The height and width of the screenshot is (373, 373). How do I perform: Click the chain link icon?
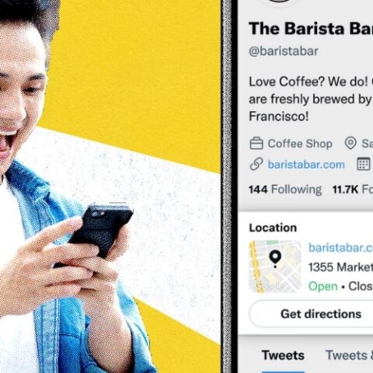coord(256,164)
